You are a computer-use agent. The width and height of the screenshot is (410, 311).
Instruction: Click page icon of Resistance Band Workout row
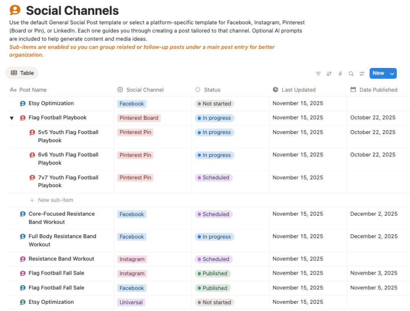[x=23, y=259]
